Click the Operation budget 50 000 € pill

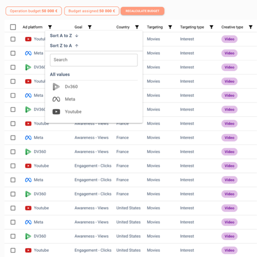(33, 11)
